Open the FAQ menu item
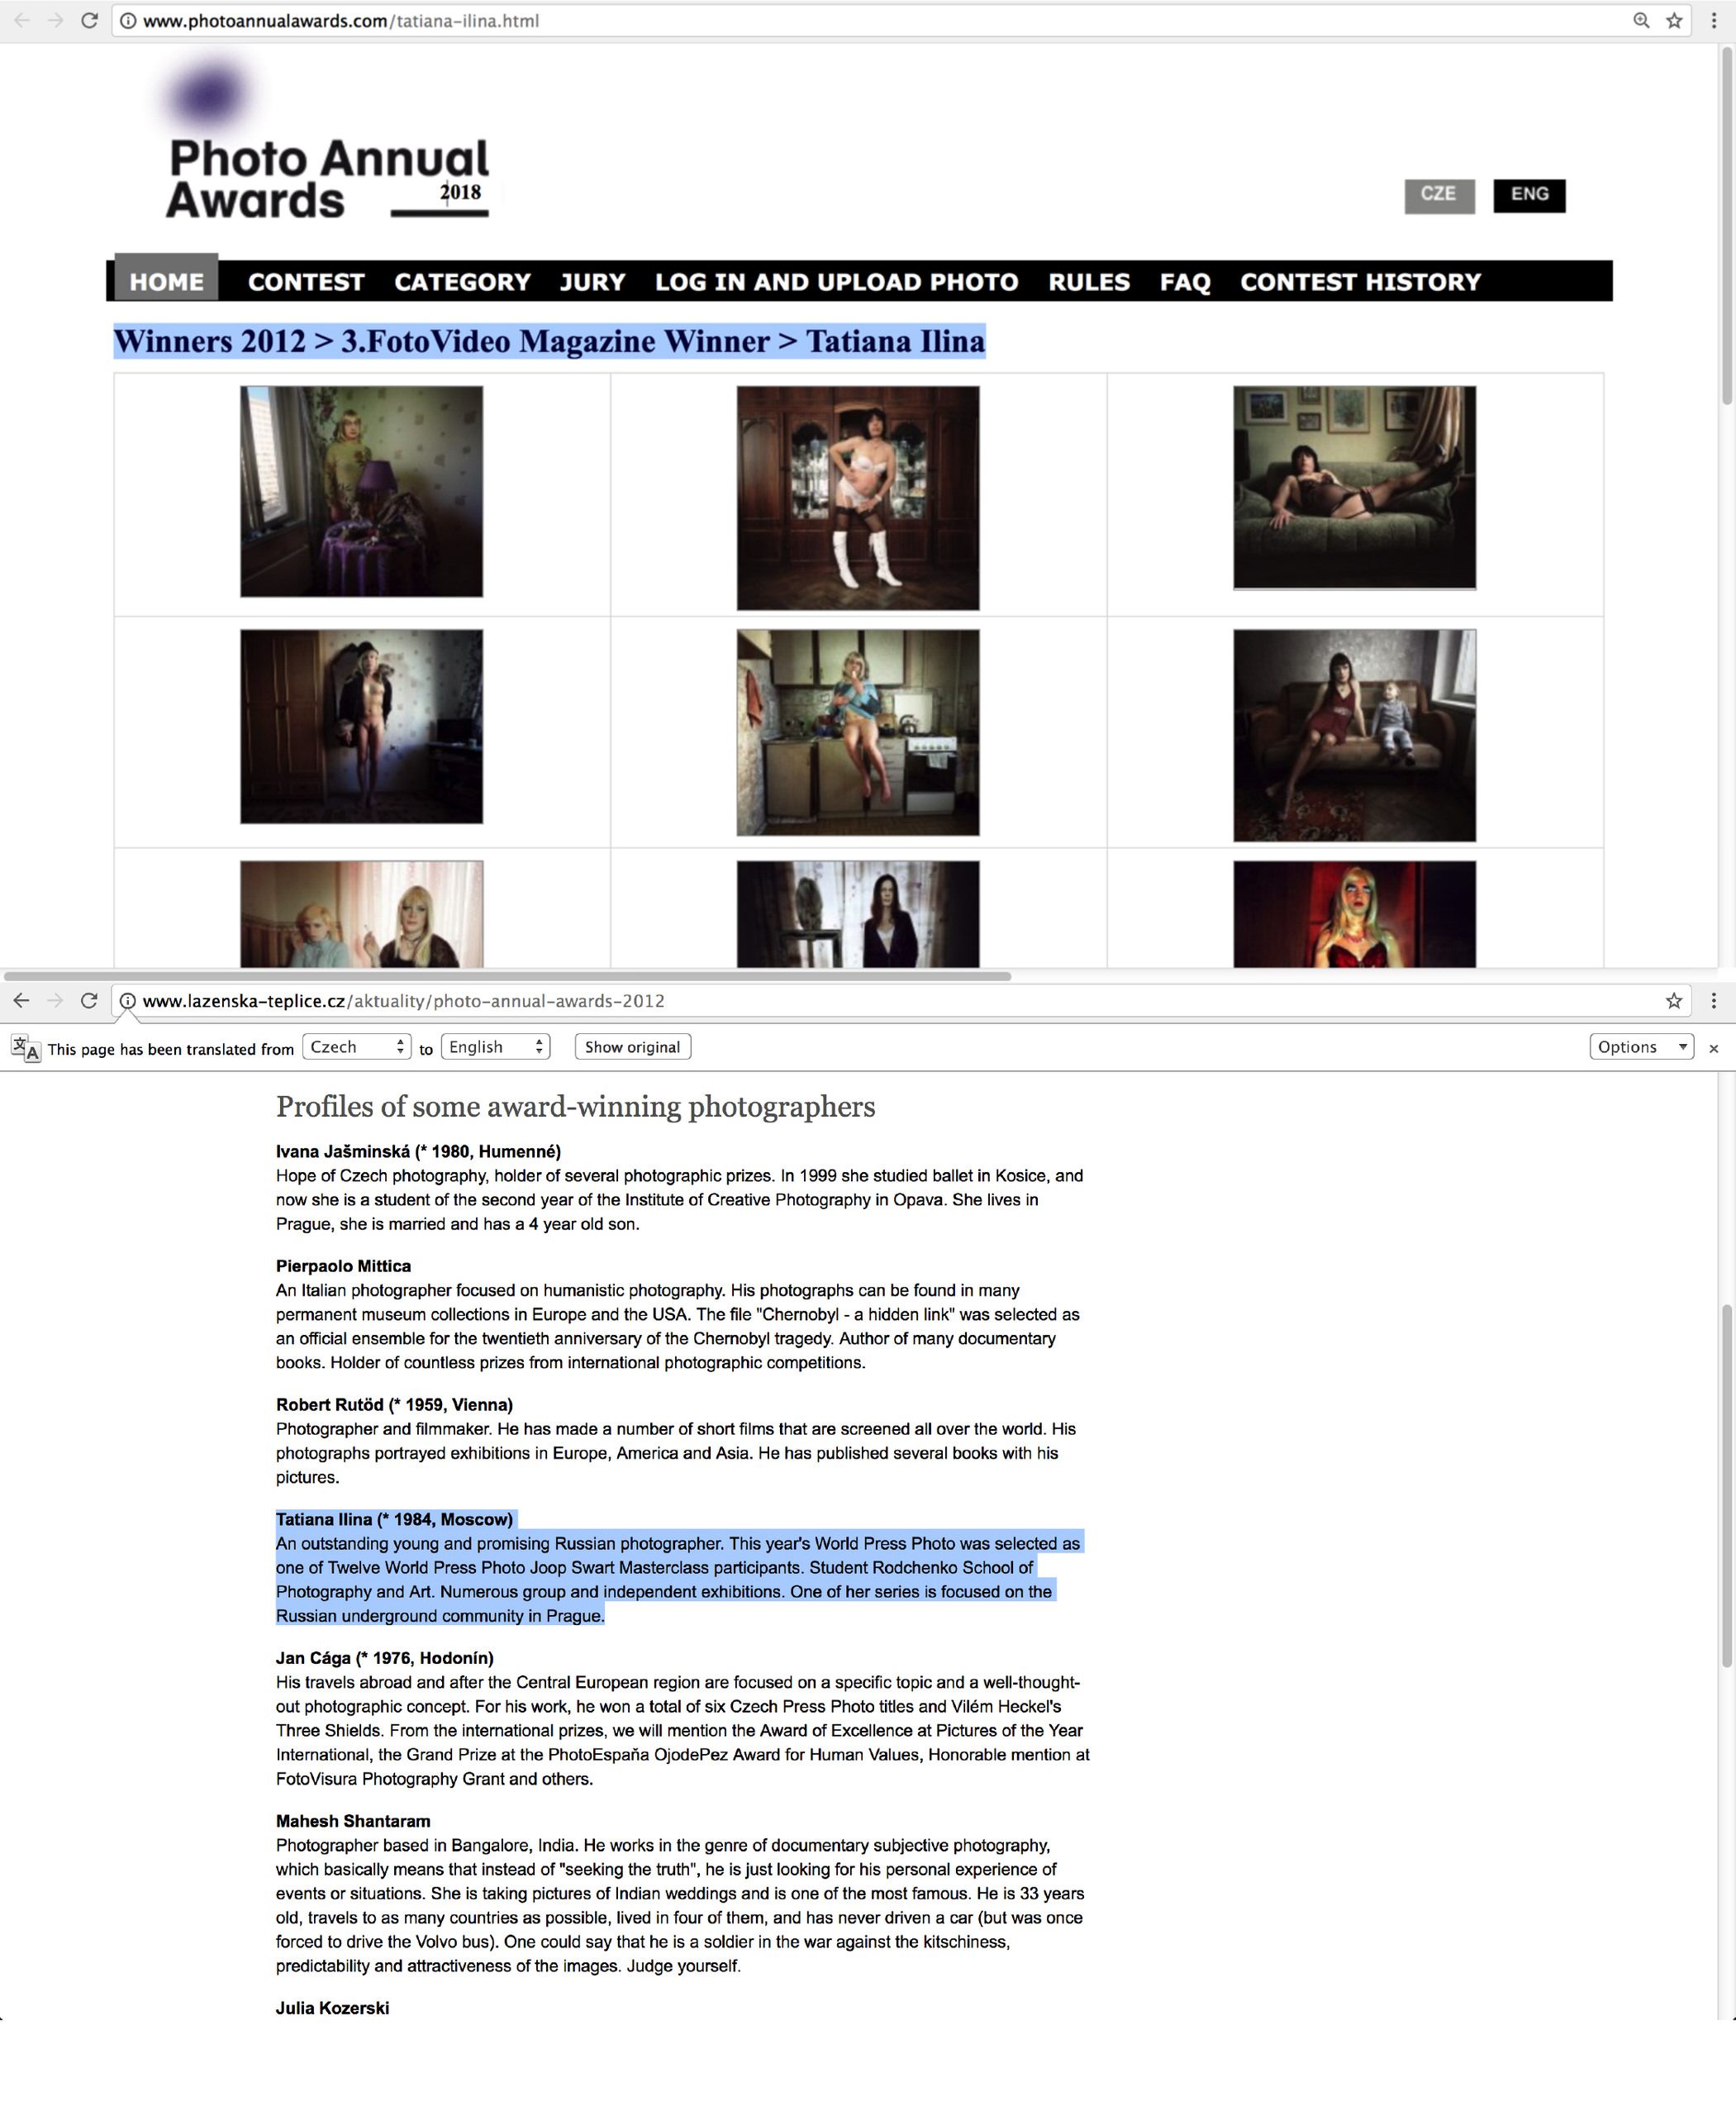The image size is (1736, 2116). coord(1185,282)
